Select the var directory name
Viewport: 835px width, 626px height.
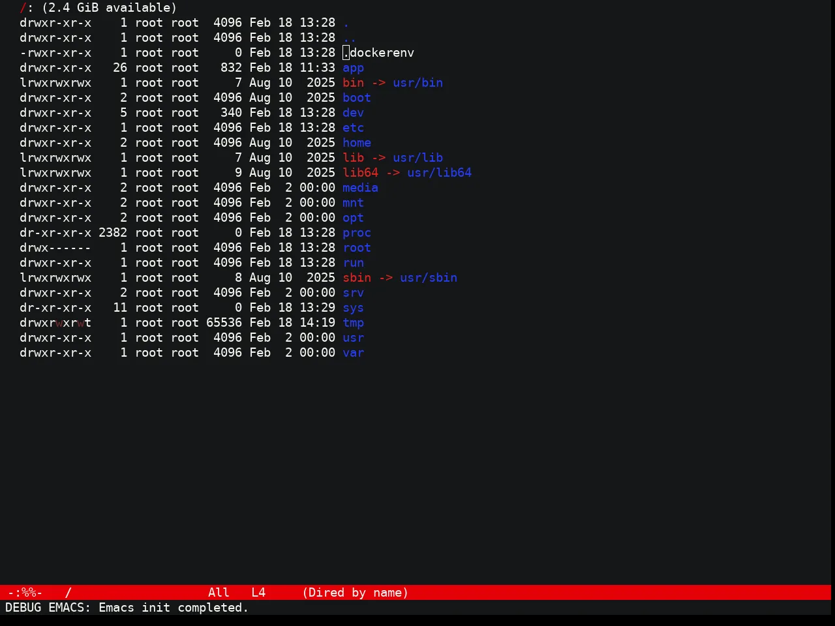click(353, 353)
